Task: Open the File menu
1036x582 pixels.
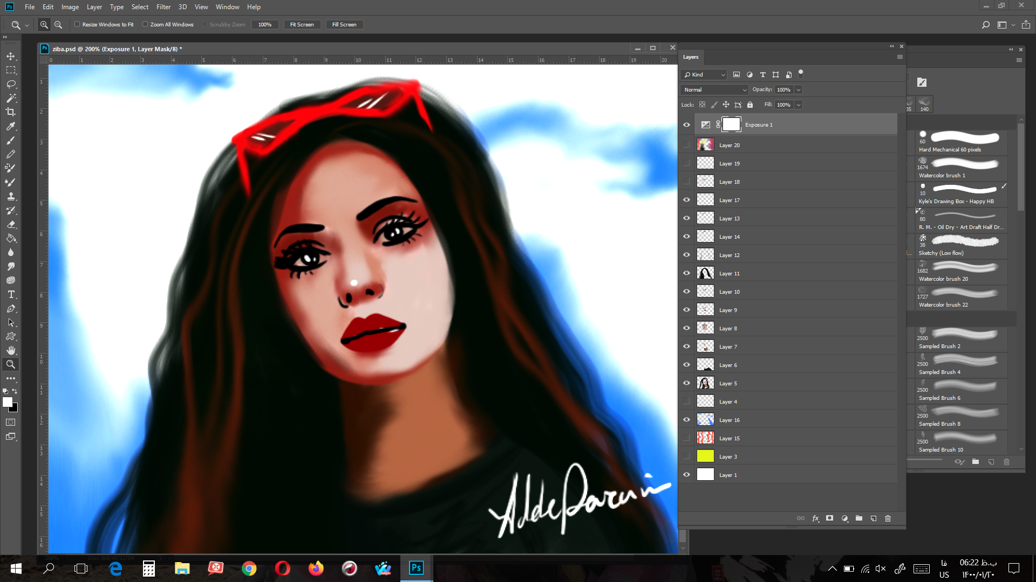Action: click(x=30, y=7)
